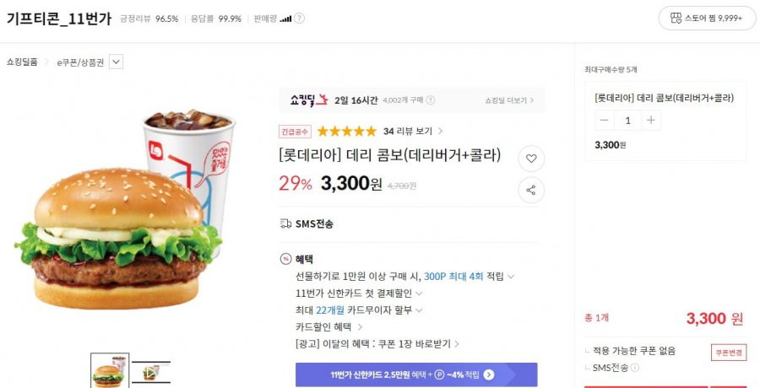This screenshot has height=388, width=760.
Task: Click the share icon button
Action: pos(531,190)
